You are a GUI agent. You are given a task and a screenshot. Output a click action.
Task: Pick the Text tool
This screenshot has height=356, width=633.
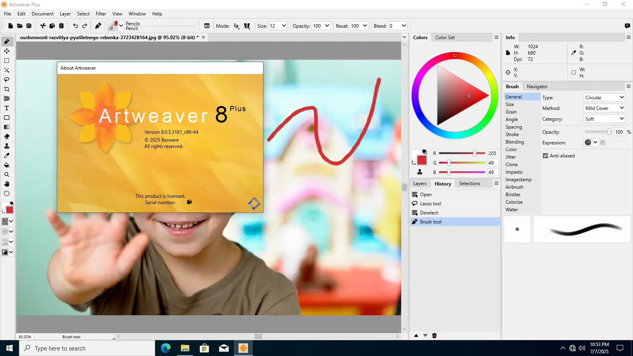pyautogui.click(x=7, y=108)
